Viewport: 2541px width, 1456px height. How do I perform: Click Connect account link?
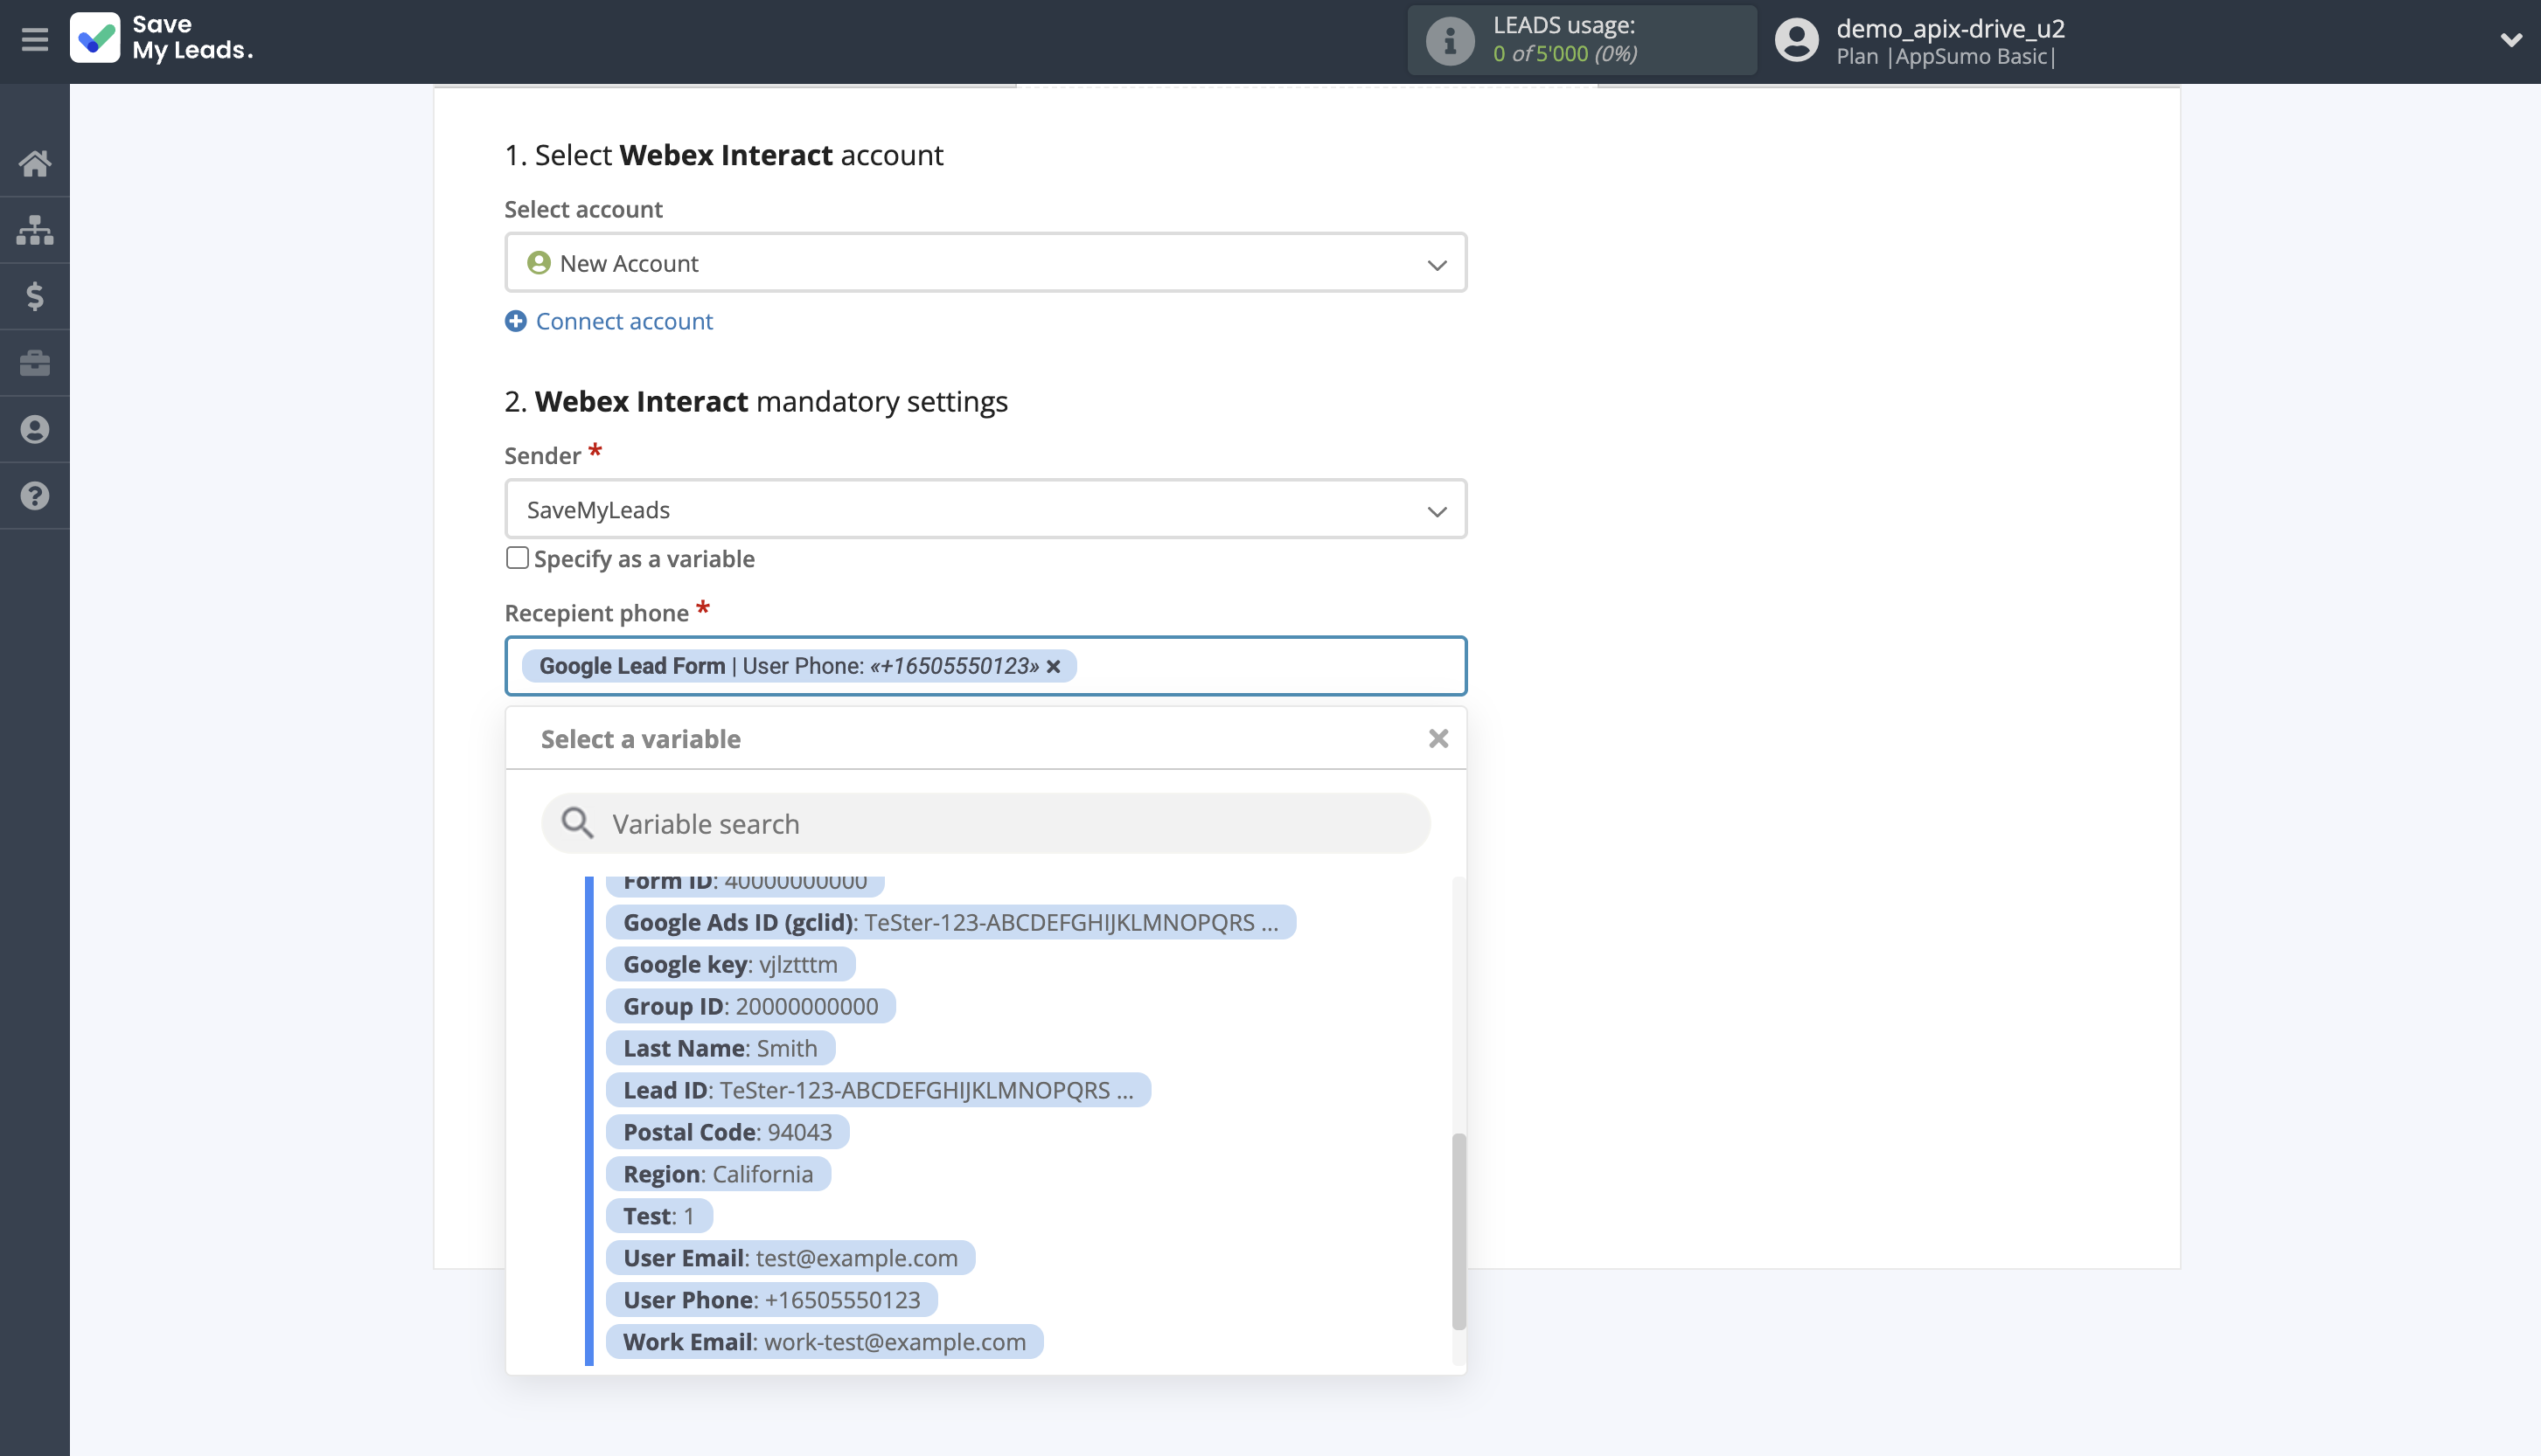click(x=623, y=321)
